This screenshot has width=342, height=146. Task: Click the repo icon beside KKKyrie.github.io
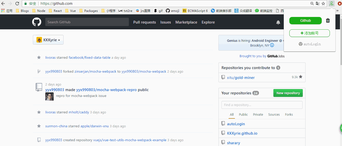pos(223,133)
